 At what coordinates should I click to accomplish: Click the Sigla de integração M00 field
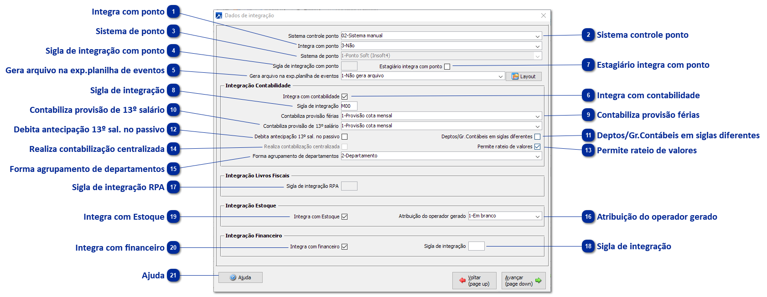(x=349, y=106)
